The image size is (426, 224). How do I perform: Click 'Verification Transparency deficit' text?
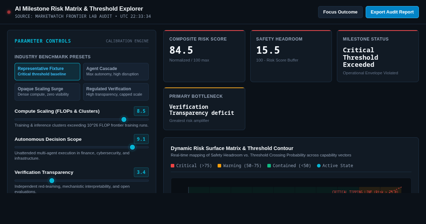[x=202, y=110]
